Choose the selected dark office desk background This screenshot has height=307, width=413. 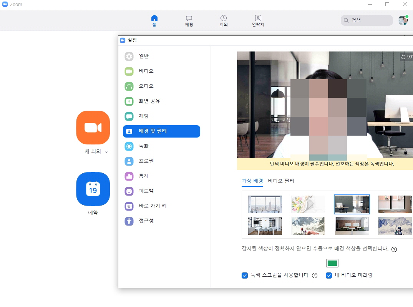point(352,204)
